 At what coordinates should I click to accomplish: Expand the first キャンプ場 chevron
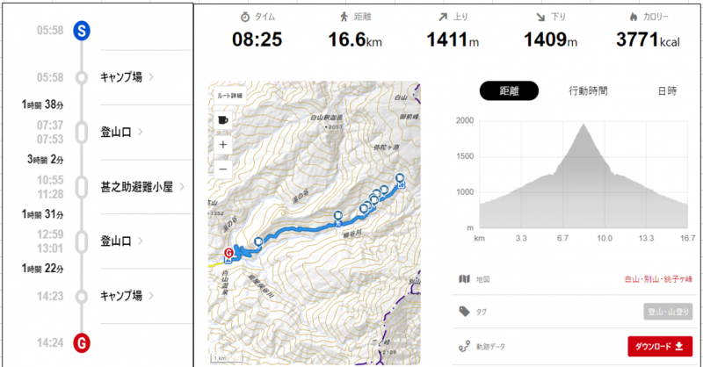pos(151,77)
